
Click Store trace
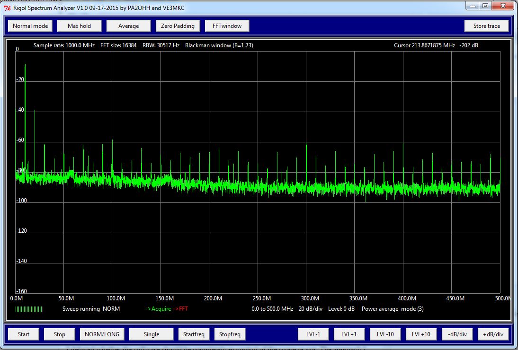pos(486,26)
